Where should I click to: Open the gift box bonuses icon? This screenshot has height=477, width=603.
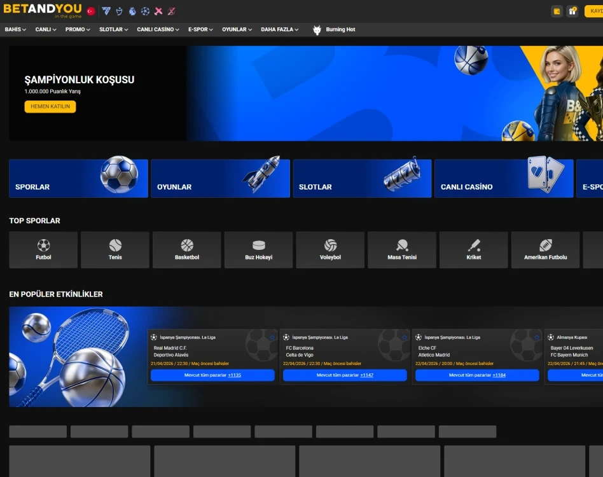572,11
